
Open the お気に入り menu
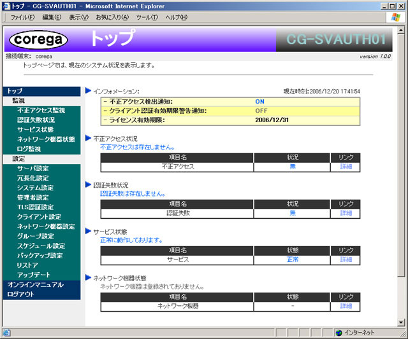coord(112,17)
